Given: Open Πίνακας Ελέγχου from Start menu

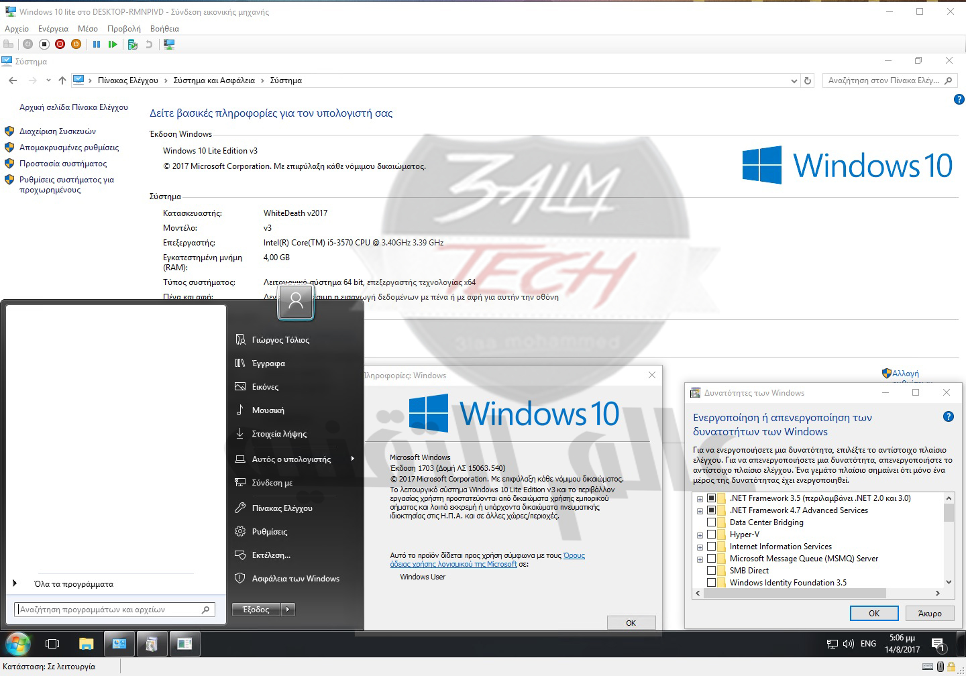Looking at the screenshot, I should 282,508.
